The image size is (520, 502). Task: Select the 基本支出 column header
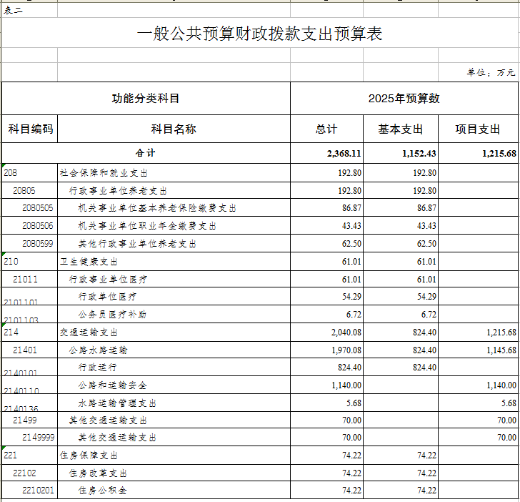point(401,129)
